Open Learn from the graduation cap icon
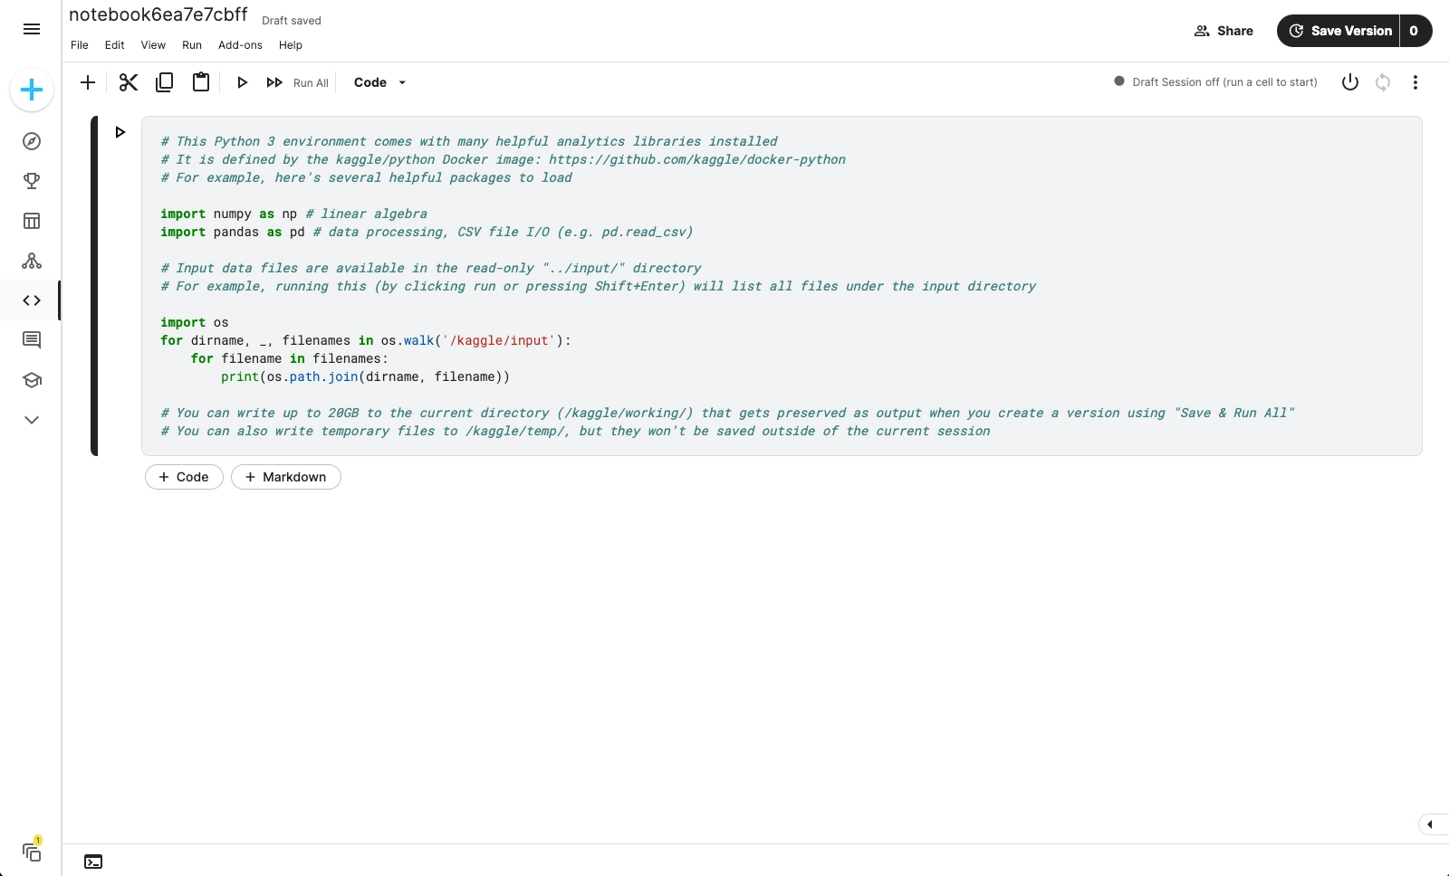The width and height of the screenshot is (1449, 876). 32,380
